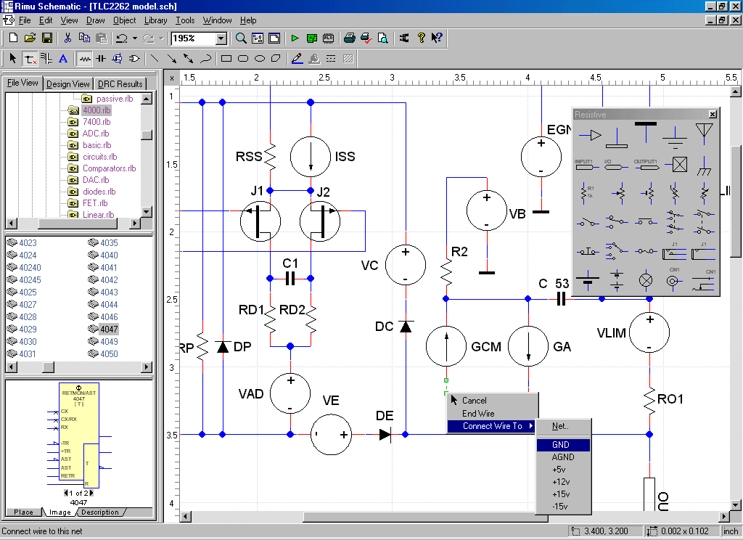Open the redo history dropdown arrow
This screenshot has width=743, height=540.
point(161,38)
